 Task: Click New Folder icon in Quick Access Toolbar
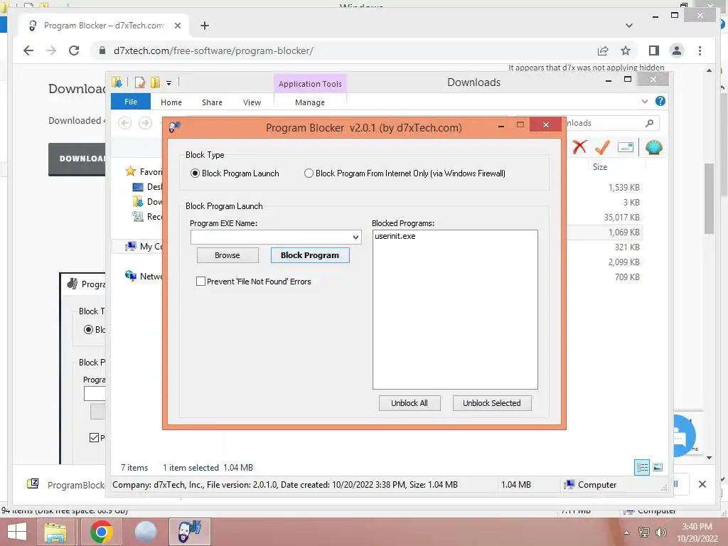coord(155,82)
